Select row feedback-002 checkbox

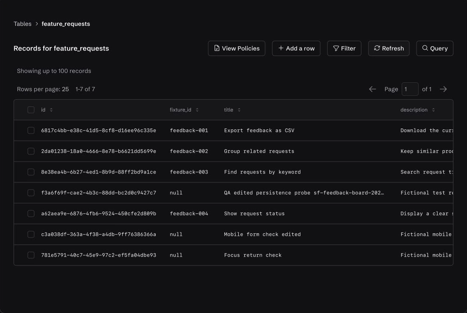pos(31,151)
